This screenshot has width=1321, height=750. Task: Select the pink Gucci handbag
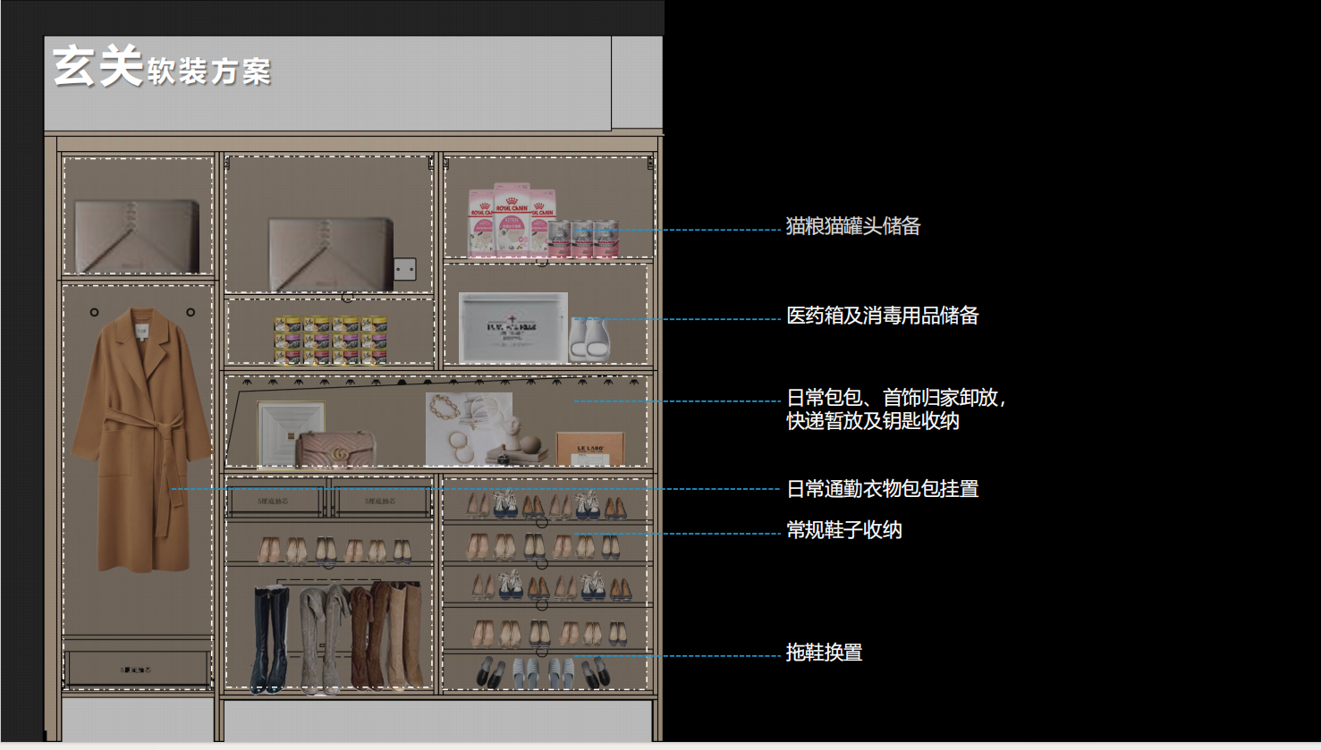(335, 450)
